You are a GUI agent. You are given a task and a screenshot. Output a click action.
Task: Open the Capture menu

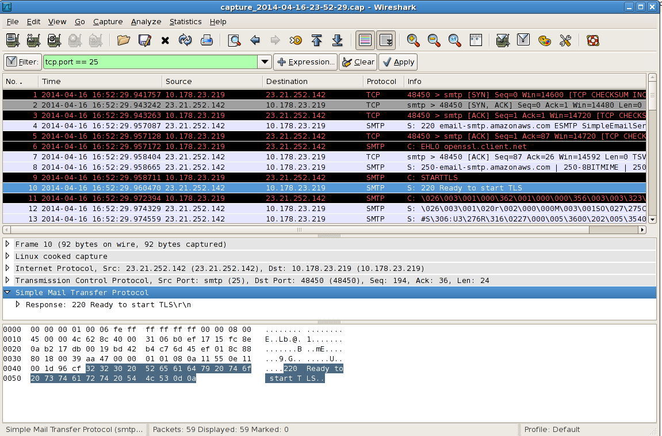tap(108, 21)
